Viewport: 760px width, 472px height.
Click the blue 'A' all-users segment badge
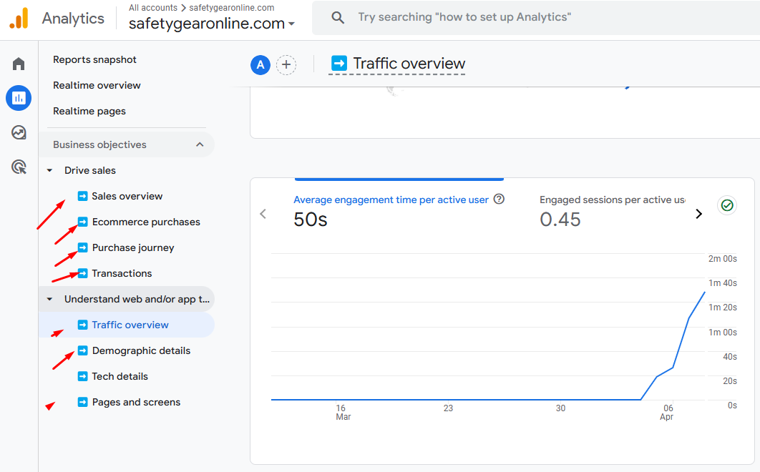260,64
